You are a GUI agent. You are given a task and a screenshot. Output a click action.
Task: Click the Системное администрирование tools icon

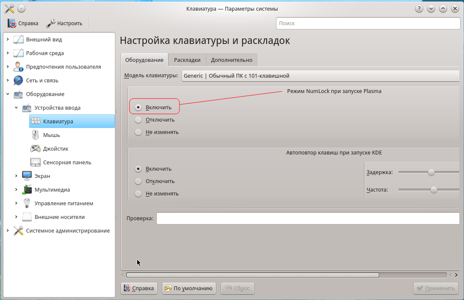coord(18,230)
